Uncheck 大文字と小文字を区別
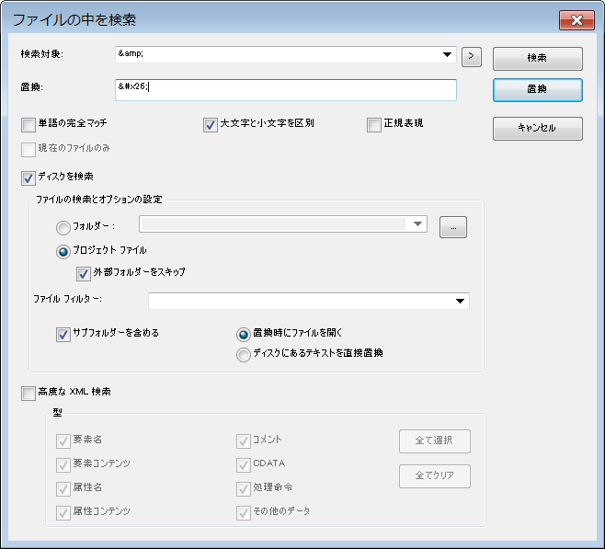Viewport: 605px width, 549px height. pos(211,125)
